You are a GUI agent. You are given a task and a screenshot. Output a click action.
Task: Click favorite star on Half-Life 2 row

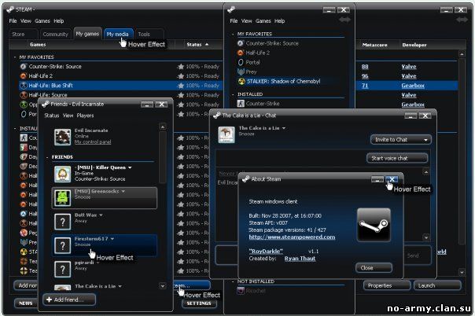click(x=181, y=76)
